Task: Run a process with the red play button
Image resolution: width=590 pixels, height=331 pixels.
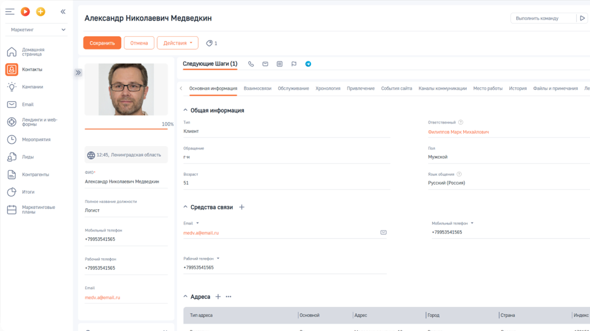Action: 25,12
